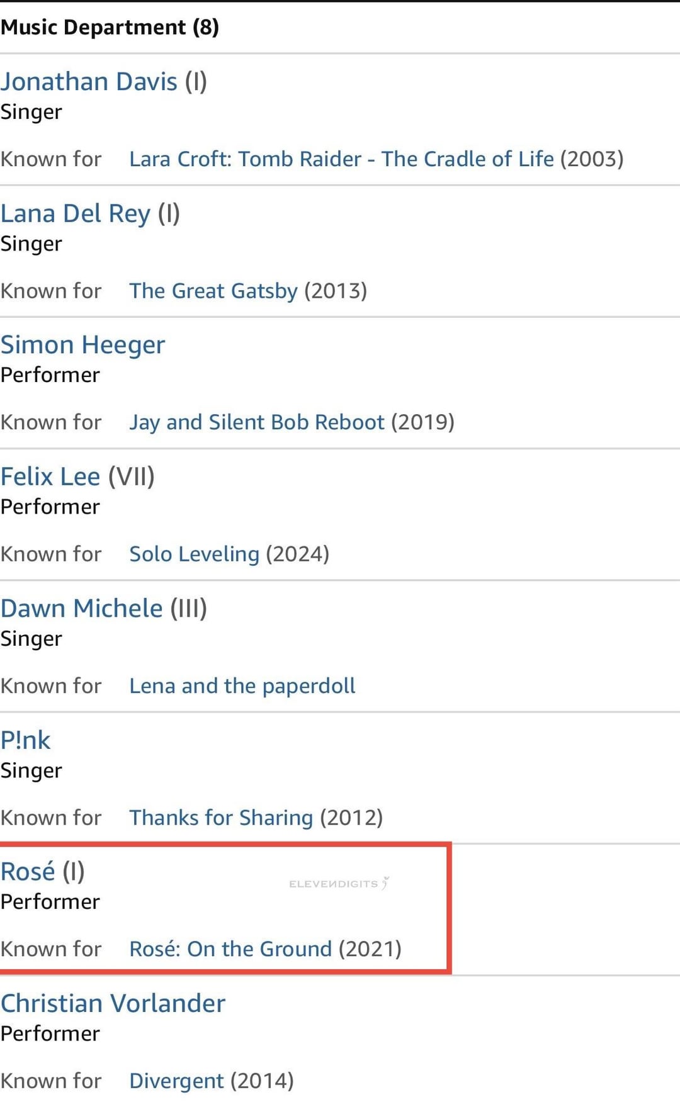Image resolution: width=680 pixels, height=1114 pixels.
Task: Open Simon Heeger profile link
Action: 82,345
